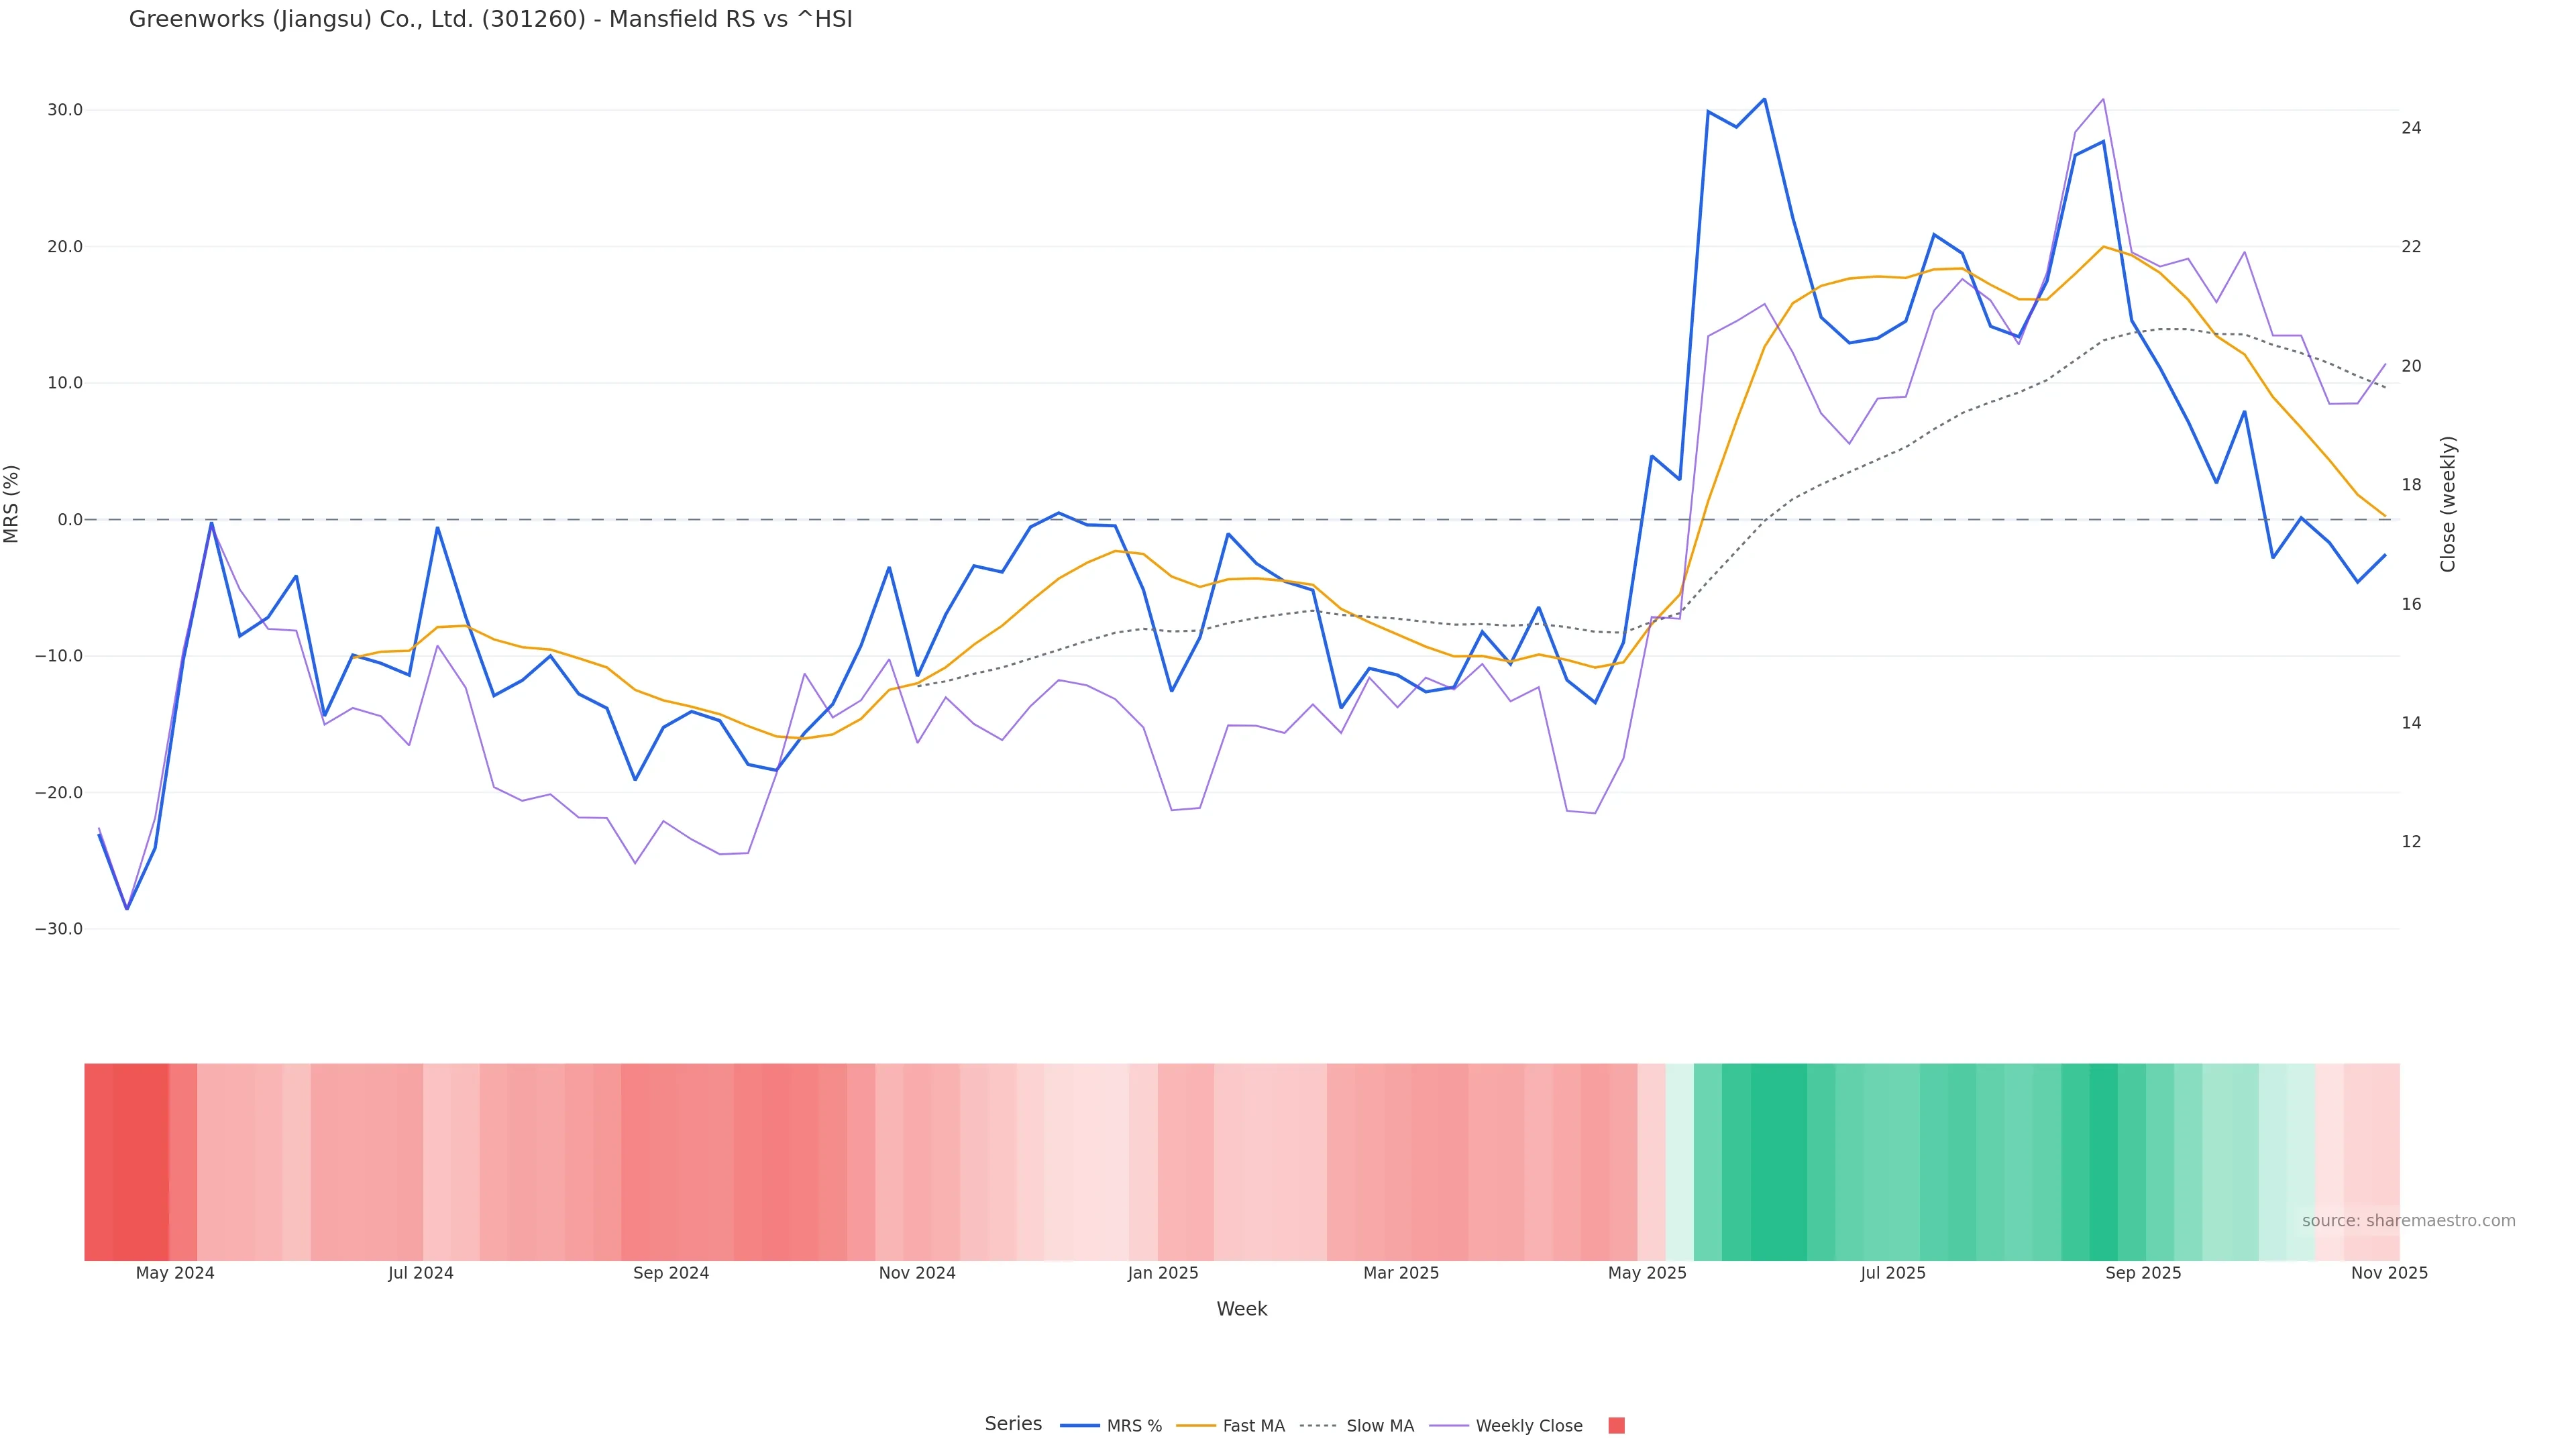Select the Nov 2025 x-axis label
The width and height of the screenshot is (2576, 1449).
(x=2389, y=1273)
